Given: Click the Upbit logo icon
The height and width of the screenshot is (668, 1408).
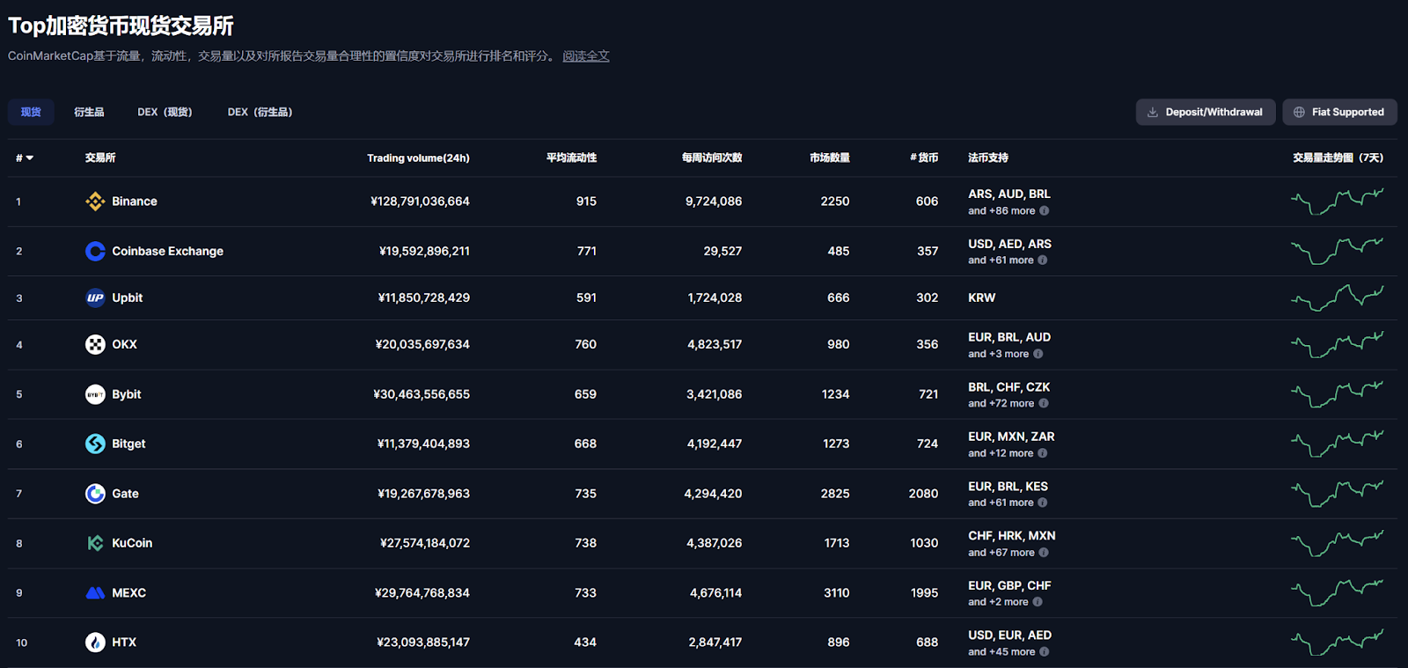Looking at the screenshot, I should click(95, 297).
